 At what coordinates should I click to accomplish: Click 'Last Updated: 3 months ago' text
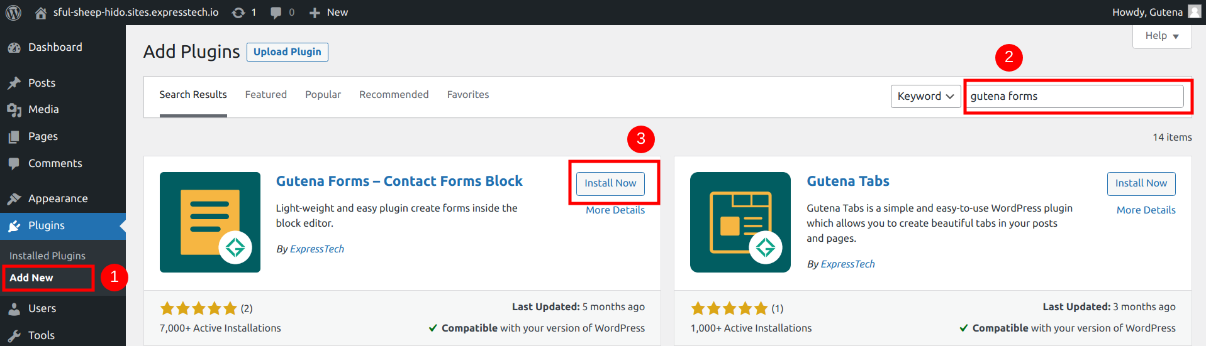(x=1109, y=307)
